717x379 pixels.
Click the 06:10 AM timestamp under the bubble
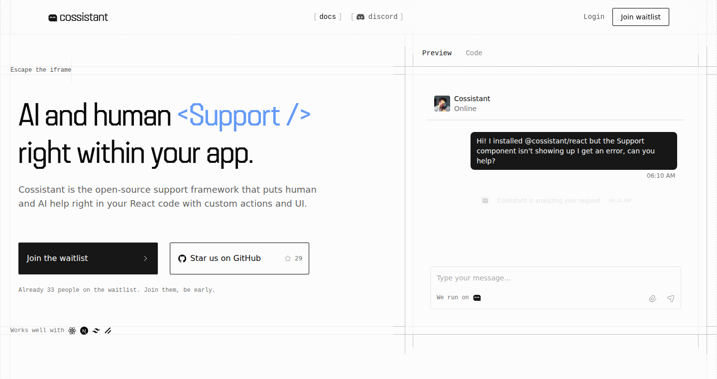[x=661, y=176]
